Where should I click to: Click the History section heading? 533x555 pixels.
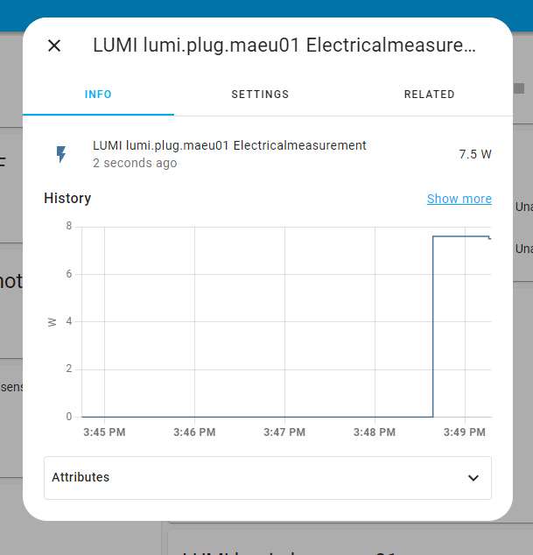67,199
